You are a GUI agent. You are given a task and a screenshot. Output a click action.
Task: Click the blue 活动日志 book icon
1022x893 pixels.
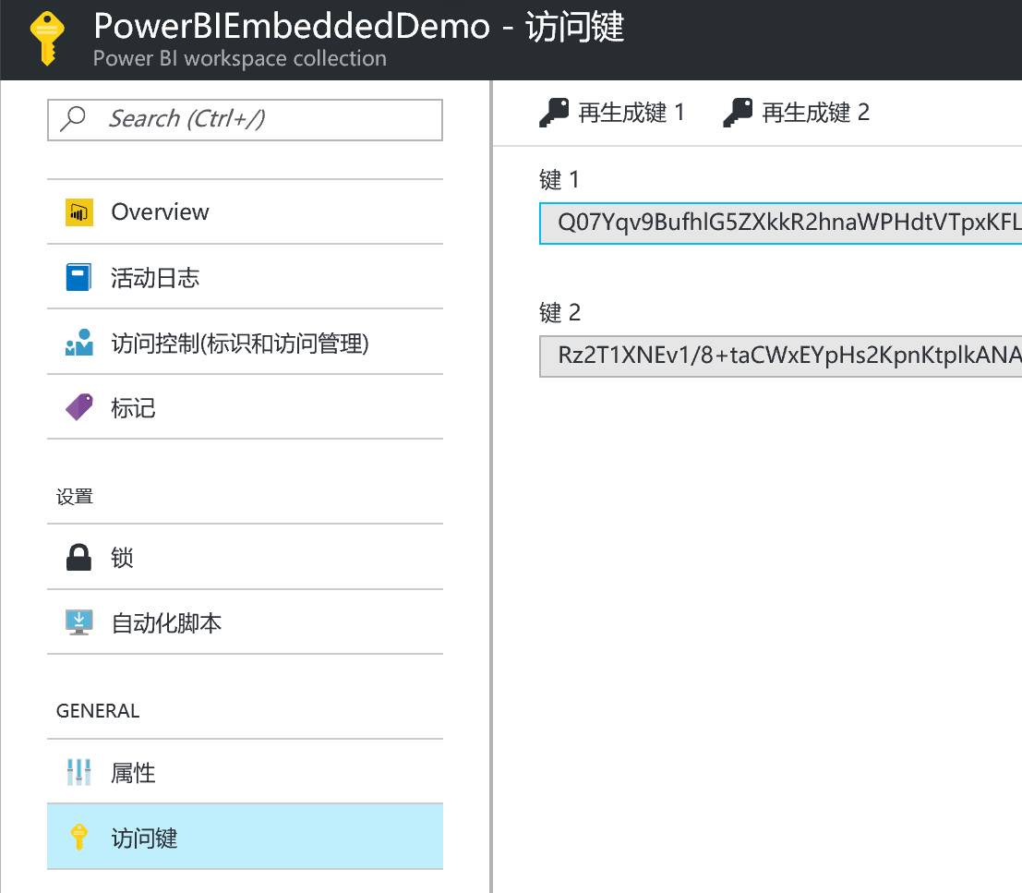(x=78, y=277)
